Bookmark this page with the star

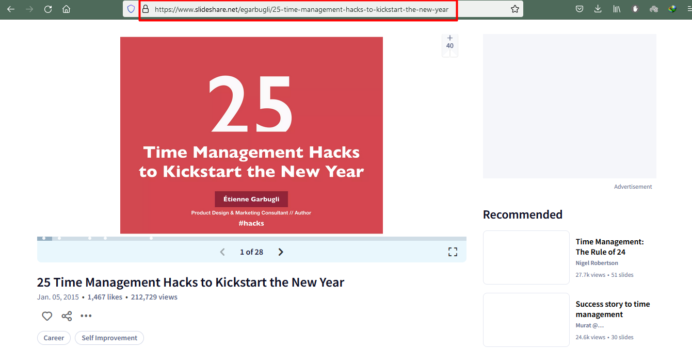coord(514,9)
